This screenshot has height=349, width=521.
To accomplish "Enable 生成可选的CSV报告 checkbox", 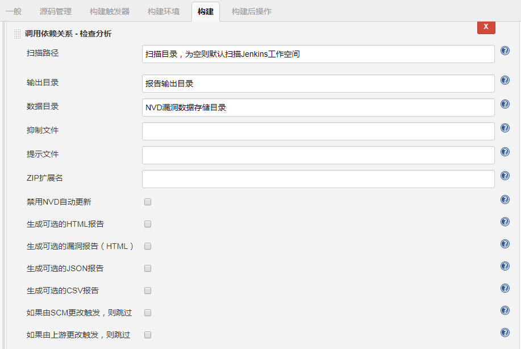I will [x=148, y=290].
